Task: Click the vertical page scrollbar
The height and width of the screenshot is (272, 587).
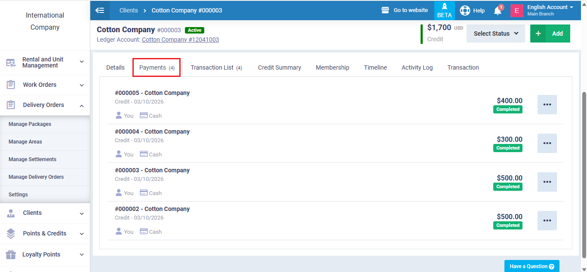Action: pos(584,172)
